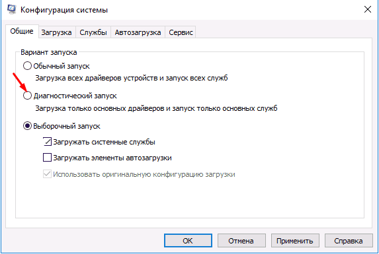379x254 pixels.
Task: Select the Выборочный запуск radio button
Action: click(x=27, y=126)
